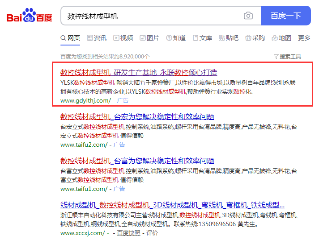This screenshot has width=319, height=244.
Task: Click the search input field
Action: tap(152, 16)
